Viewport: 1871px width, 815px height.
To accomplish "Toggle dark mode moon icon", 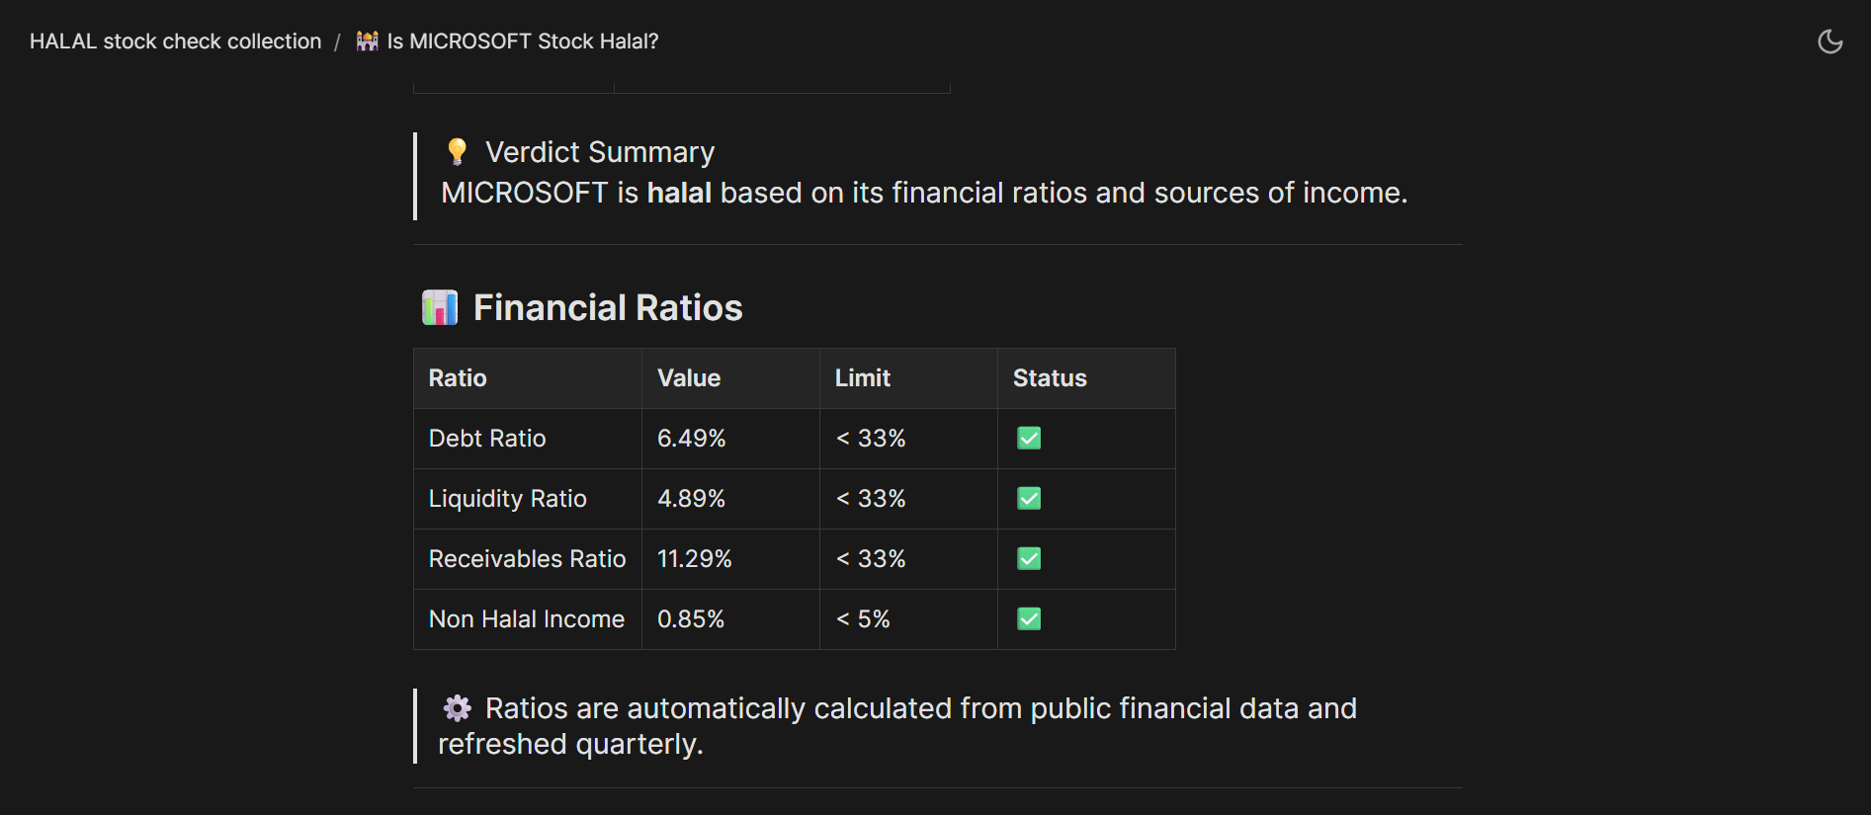I will coord(1829,41).
